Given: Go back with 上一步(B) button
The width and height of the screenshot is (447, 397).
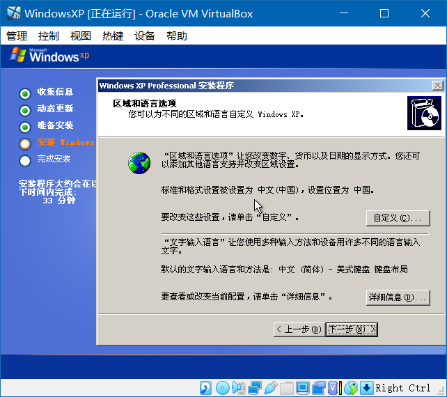Looking at the screenshot, I should click(299, 329).
